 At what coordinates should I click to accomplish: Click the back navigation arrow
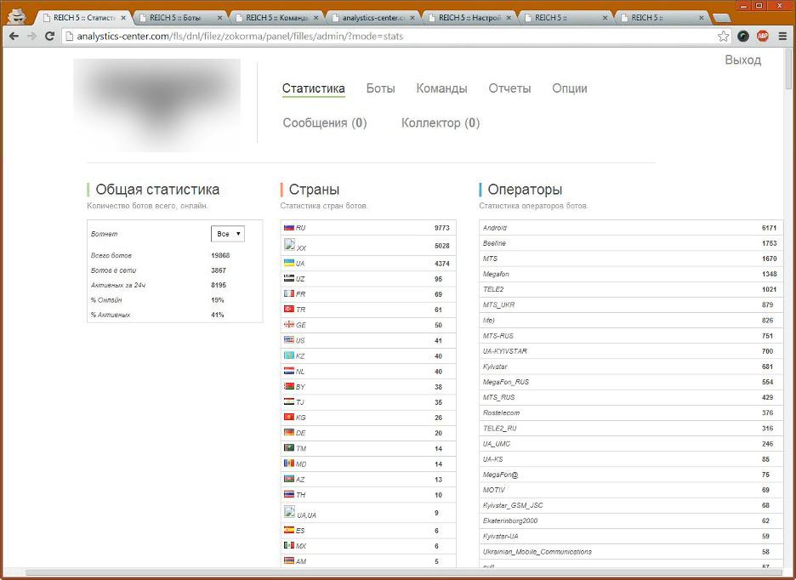(14, 36)
